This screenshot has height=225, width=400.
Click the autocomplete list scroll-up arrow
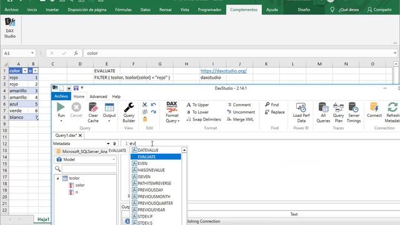[x=184, y=150]
